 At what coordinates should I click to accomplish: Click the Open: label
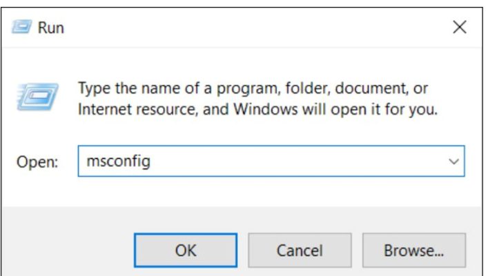[37, 162]
